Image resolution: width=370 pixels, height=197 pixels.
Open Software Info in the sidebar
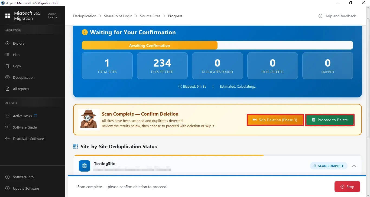pos(33,177)
